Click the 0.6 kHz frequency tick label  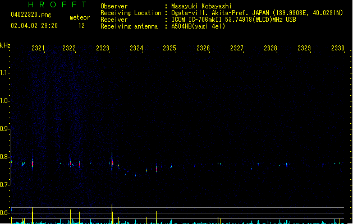click(4, 213)
